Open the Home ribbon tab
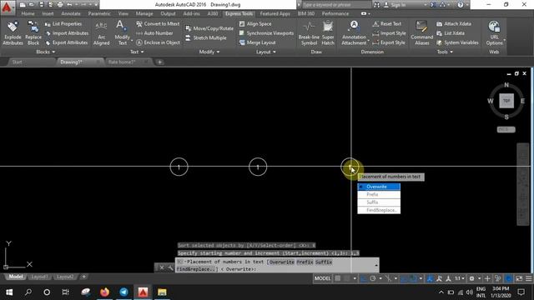The width and height of the screenshot is (534, 300). [28, 13]
